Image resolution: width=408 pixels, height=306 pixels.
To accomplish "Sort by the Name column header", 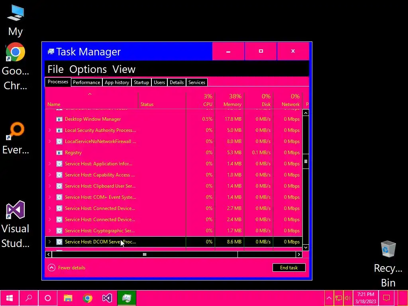I will [x=92, y=100].
